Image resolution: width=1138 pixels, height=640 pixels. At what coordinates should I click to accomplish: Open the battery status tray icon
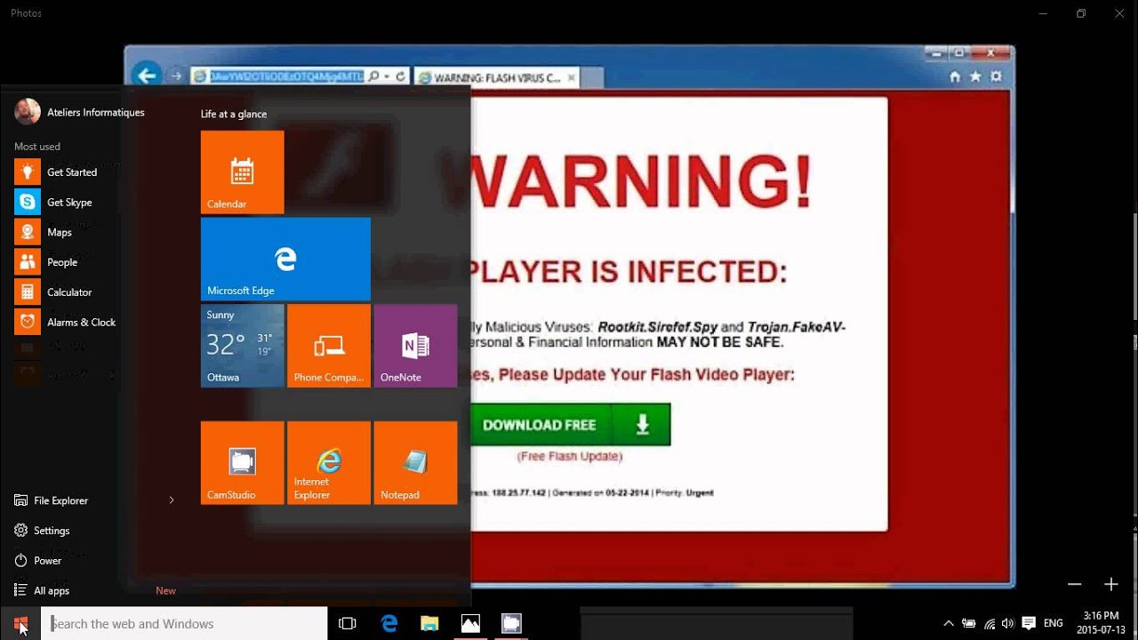[969, 624]
